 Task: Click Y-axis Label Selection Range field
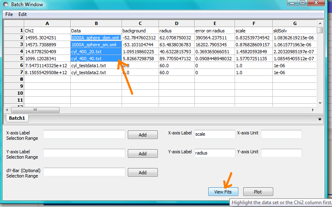click(84, 153)
